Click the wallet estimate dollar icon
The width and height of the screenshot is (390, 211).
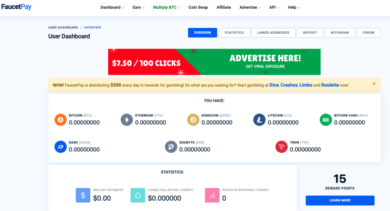click(x=83, y=195)
